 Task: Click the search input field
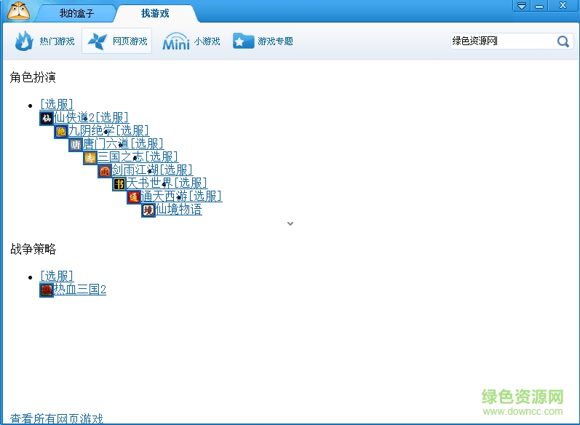click(501, 41)
